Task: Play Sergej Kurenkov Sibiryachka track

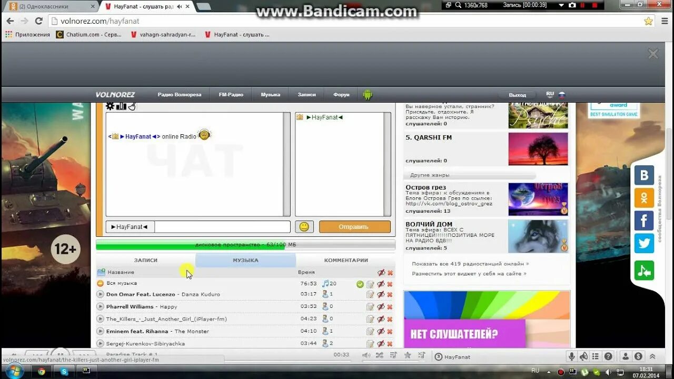Action: [100, 343]
